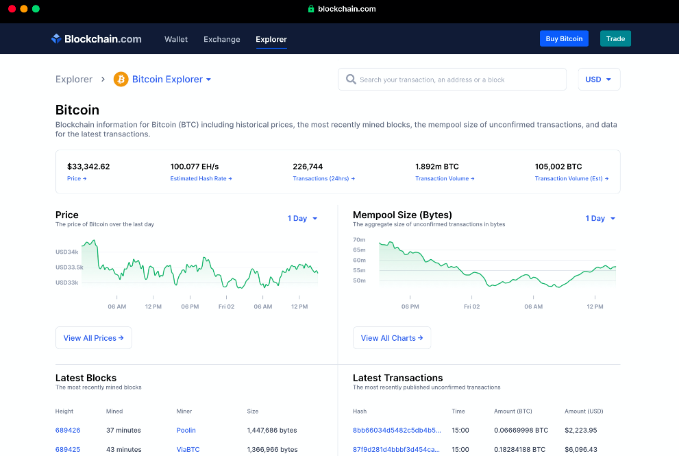679x456 pixels.
Task: Go to the Exchange nav item
Action: point(221,39)
